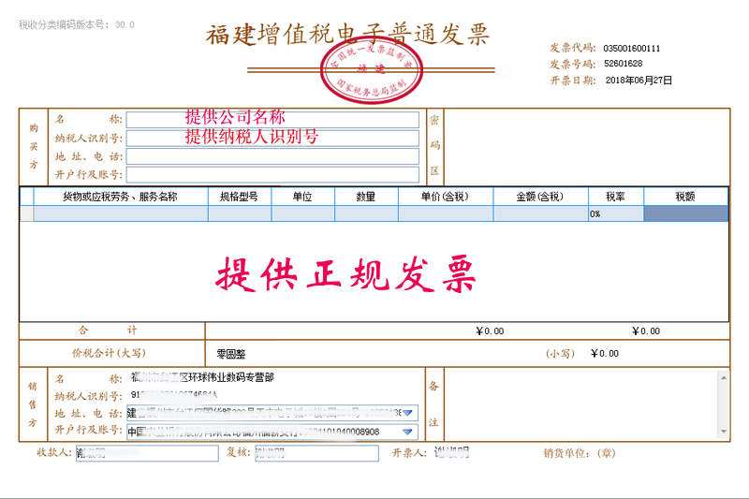Screen dimensions: 749x499
Task: Click the 单位 column header
Action: (302, 197)
